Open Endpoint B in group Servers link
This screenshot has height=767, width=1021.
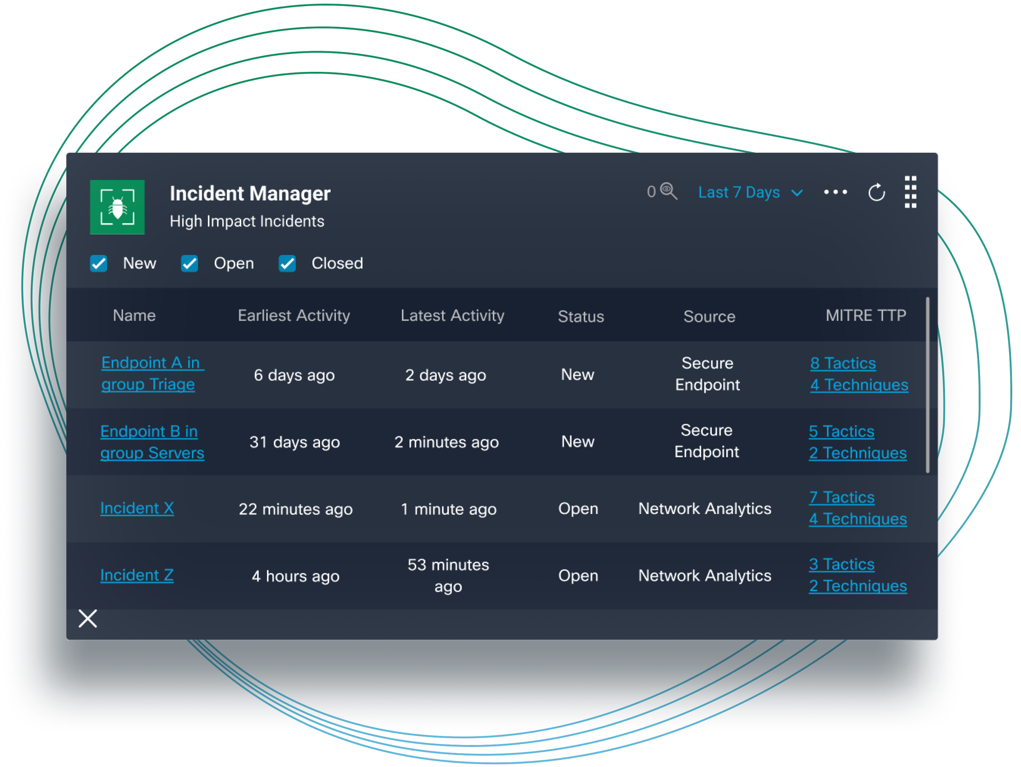pos(152,442)
